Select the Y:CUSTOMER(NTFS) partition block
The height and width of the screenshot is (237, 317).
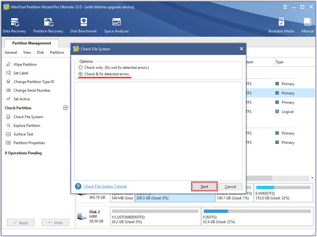156,216
